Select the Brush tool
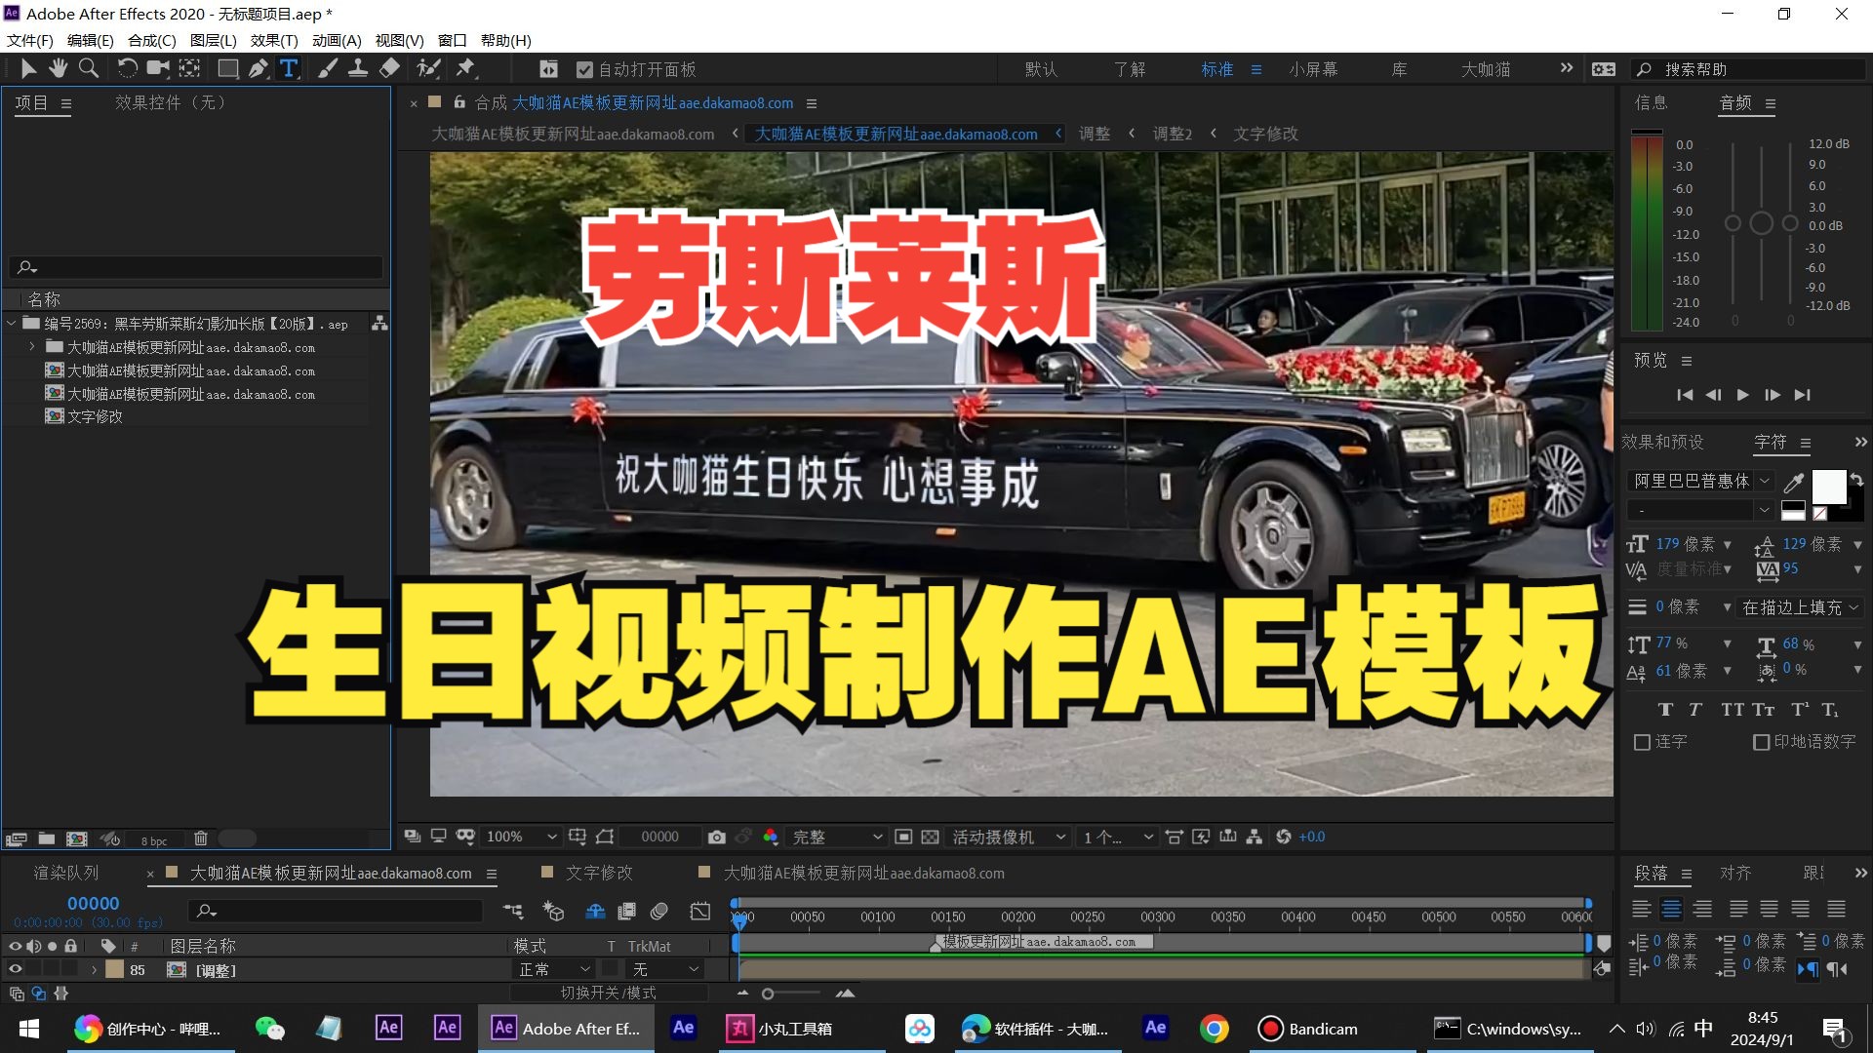 pos(328,68)
